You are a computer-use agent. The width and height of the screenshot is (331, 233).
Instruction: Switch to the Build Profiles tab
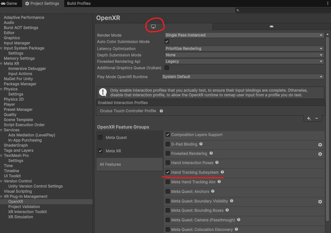(x=79, y=4)
